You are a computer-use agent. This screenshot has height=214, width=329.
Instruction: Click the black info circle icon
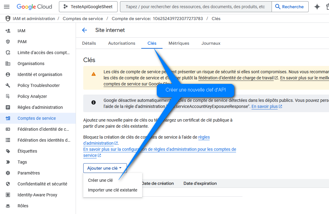point(94,102)
